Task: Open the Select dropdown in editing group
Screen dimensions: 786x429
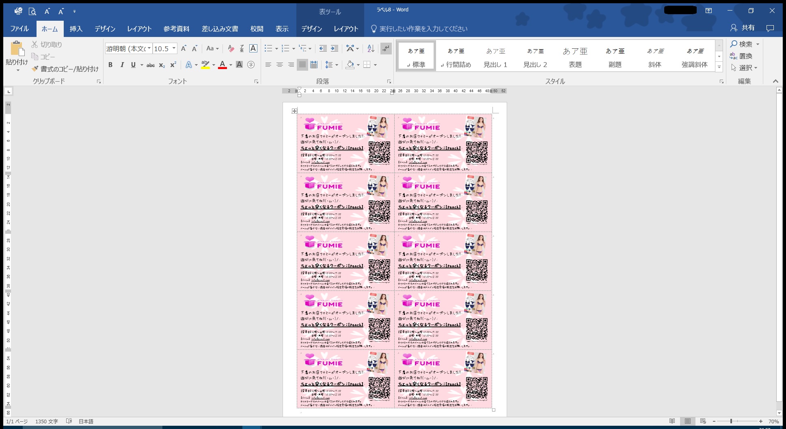Action: (744, 68)
